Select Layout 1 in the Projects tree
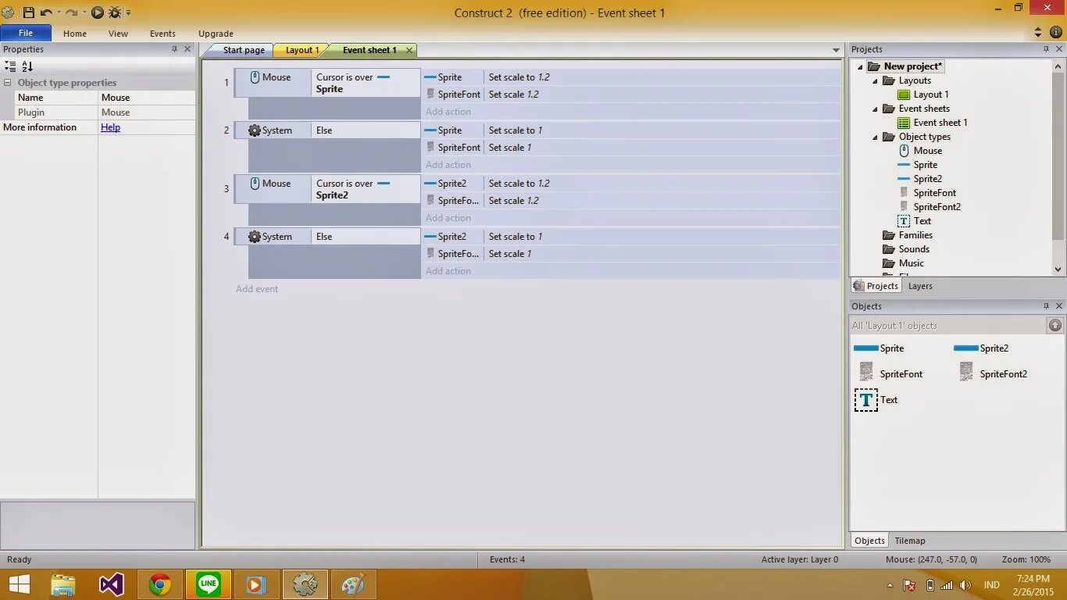 (x=922, y=95)
